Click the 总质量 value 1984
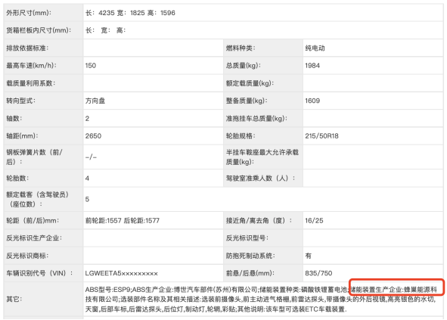 click(x=312, y=66)
